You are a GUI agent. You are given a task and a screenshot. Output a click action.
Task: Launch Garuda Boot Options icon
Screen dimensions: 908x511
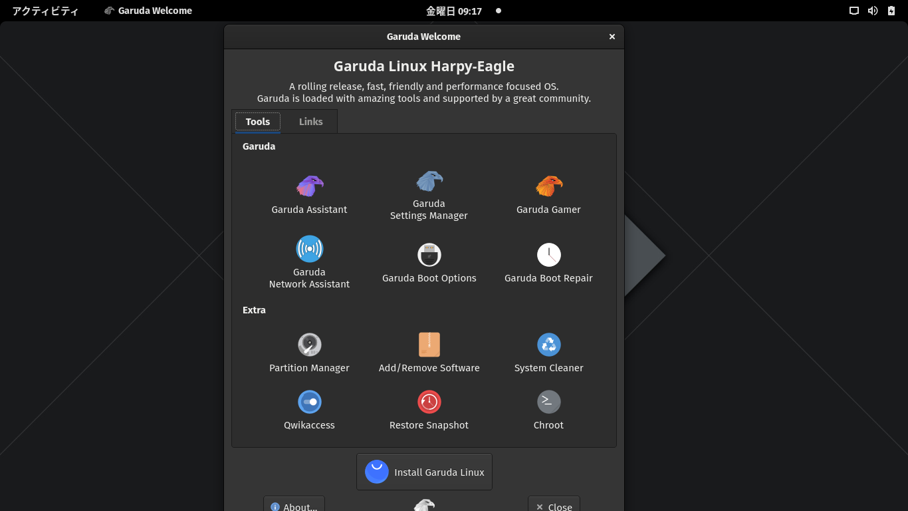tap(429, 255)
